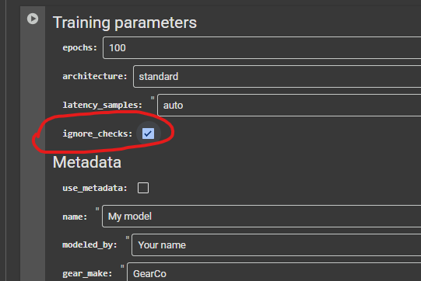Click the modeled_by: label text
The image size is (421, 281).
tap(89, 245)
